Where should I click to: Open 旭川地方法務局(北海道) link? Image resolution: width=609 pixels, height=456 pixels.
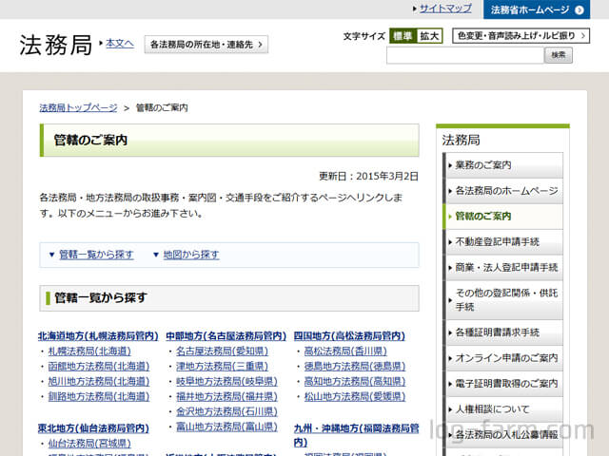99,382
